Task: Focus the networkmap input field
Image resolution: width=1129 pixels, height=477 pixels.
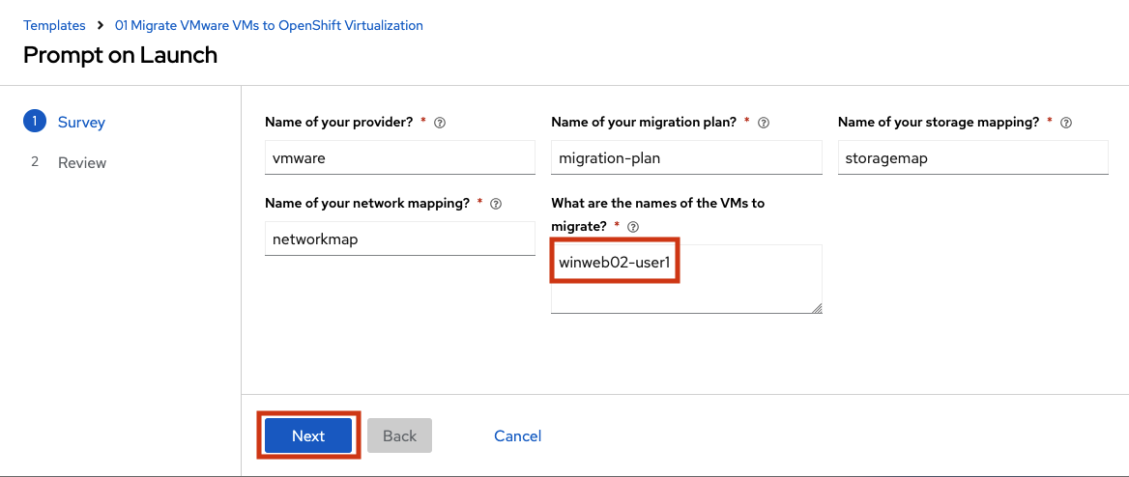Action: point(399,238)
